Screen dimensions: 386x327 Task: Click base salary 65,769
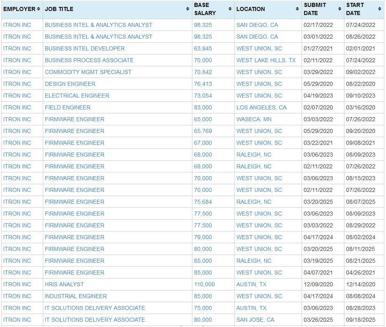pos(203,131)
